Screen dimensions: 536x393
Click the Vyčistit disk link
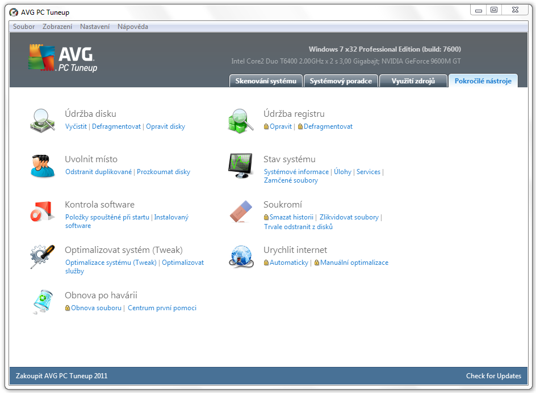76,126
